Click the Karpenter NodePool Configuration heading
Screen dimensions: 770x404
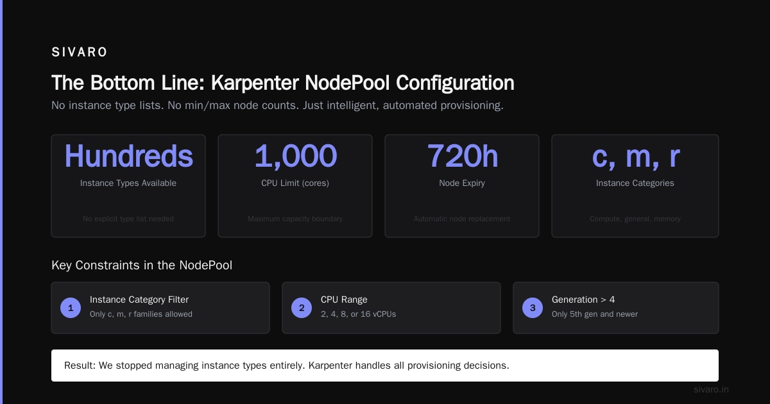283,83
